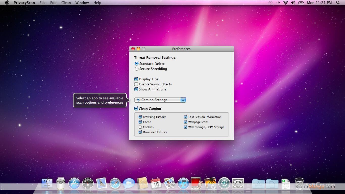Screen dimensions: 345x194
Task: Open the Edit menu
Action: coord(53,3)
